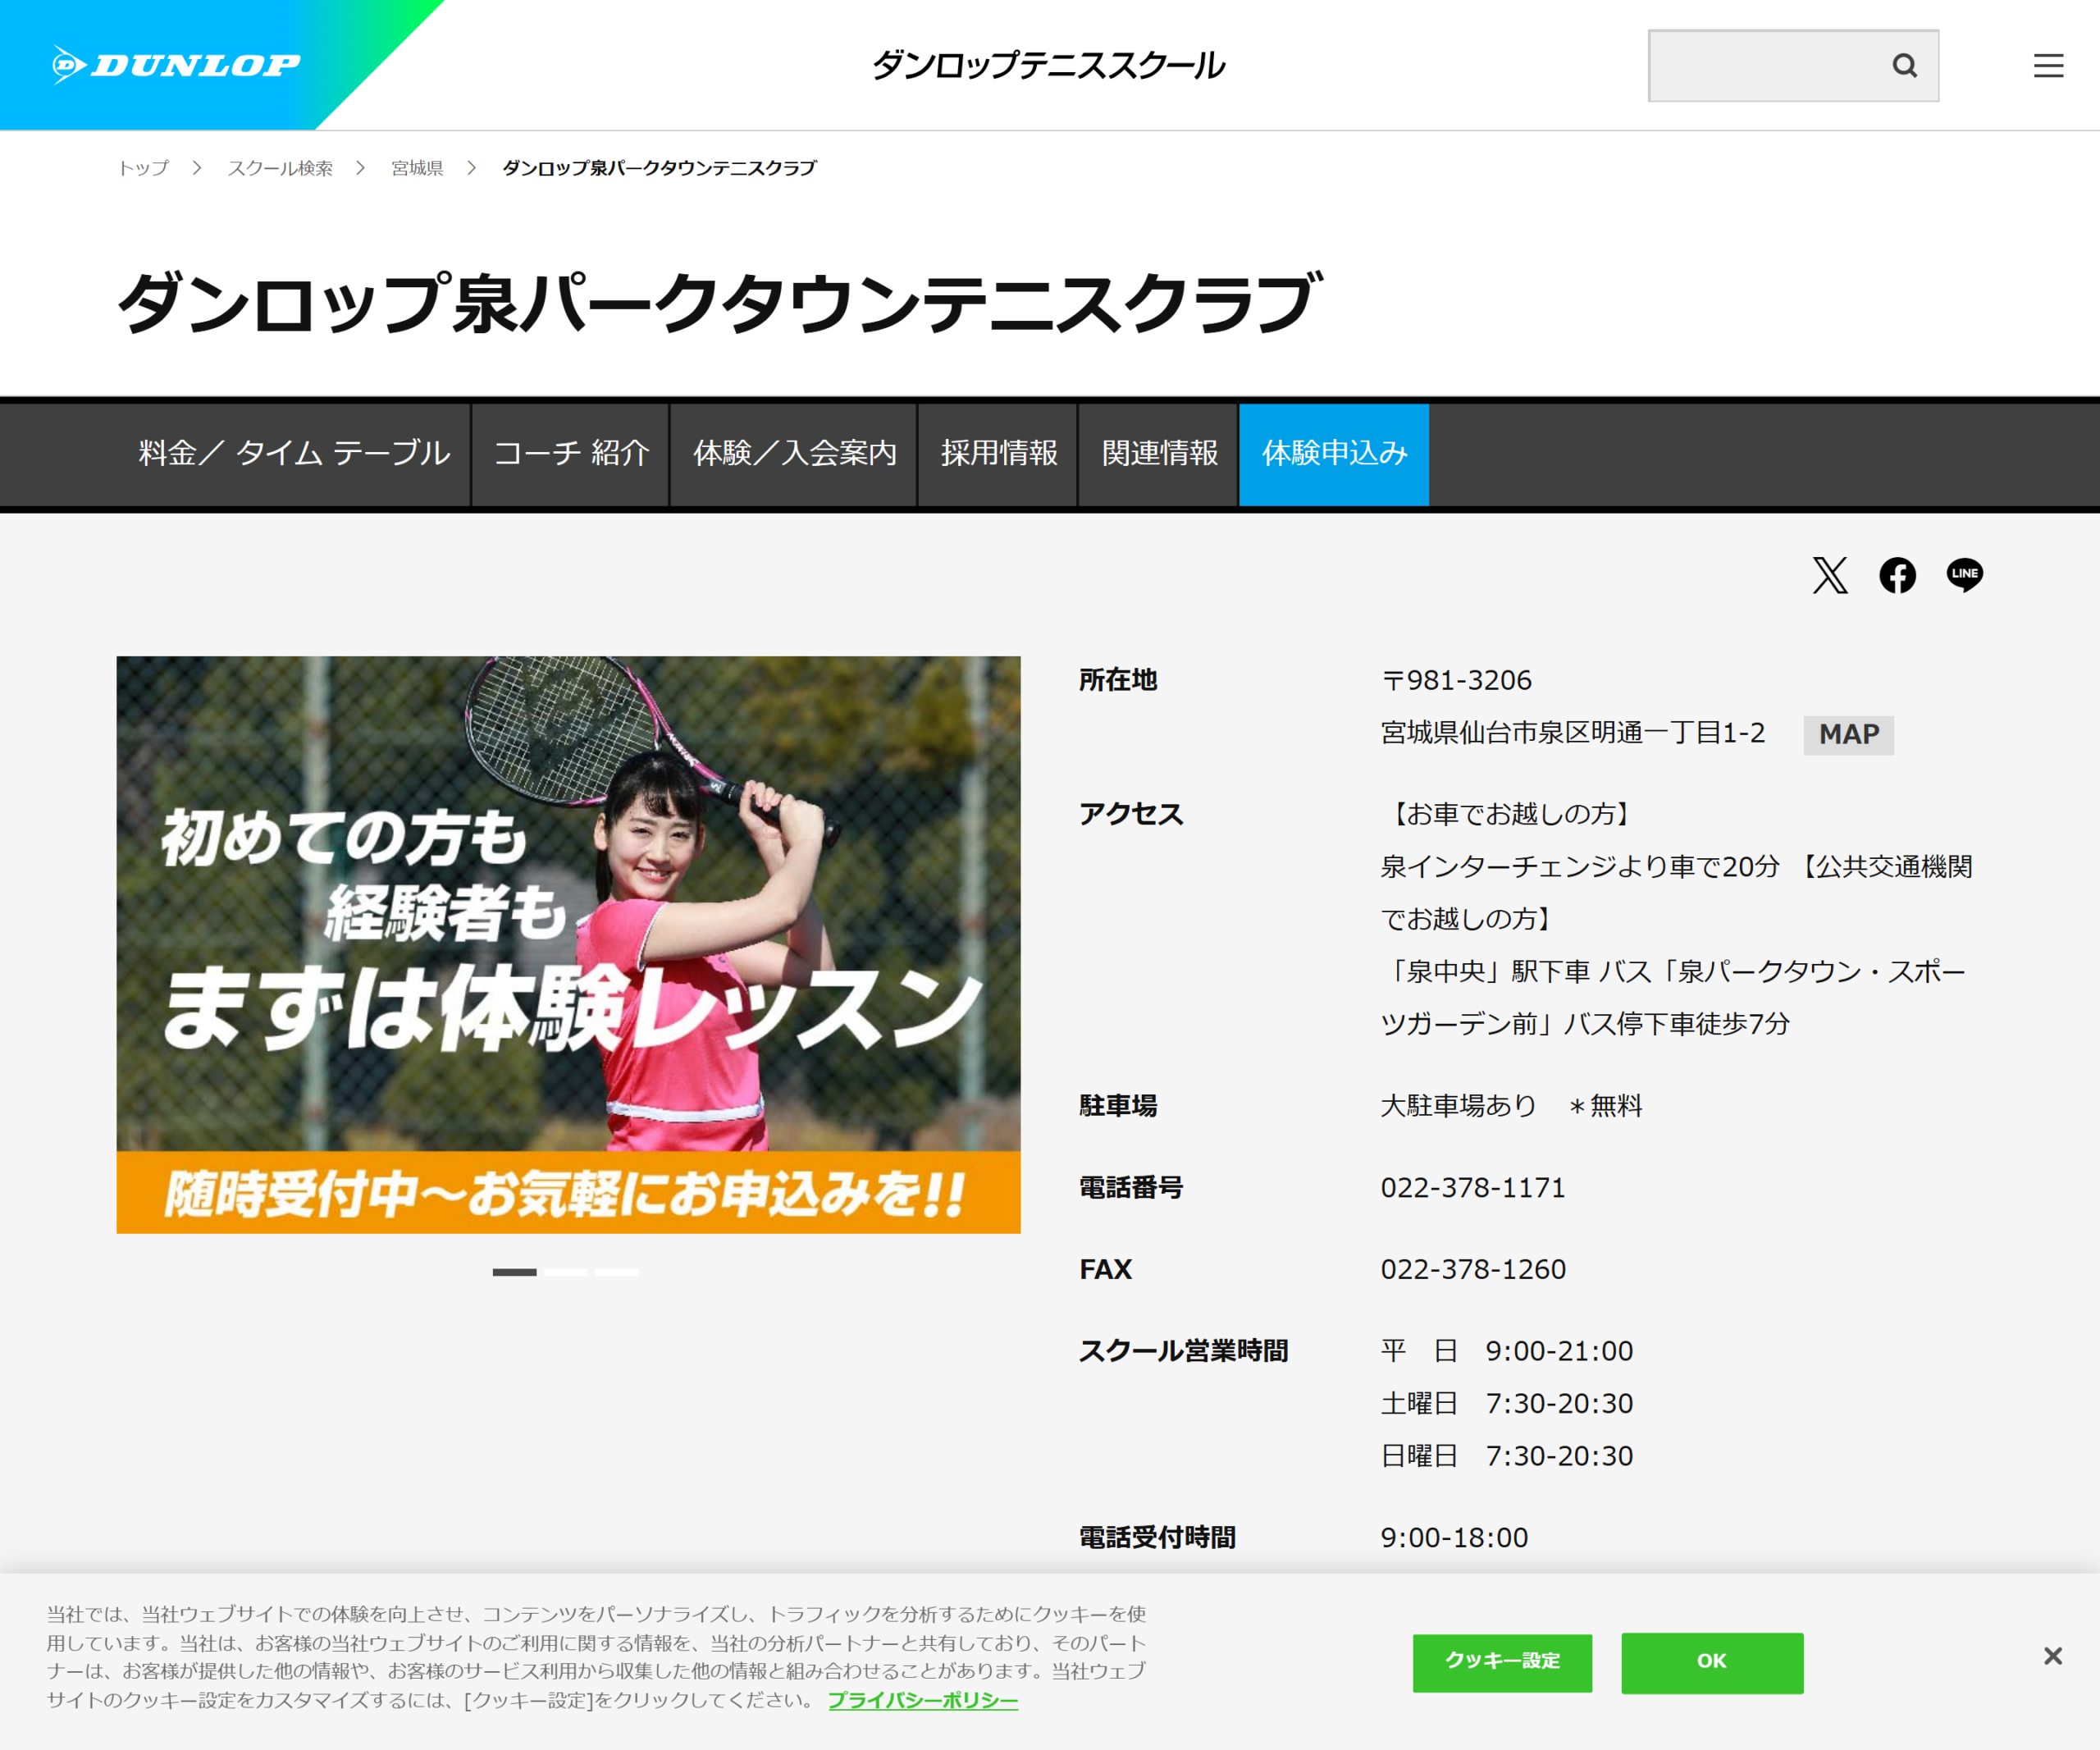
Task: Select the second carousel indicator
Action: 567,1272
